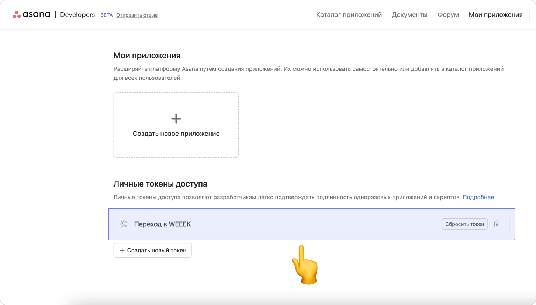Click the pointing hand emoji
Screen dimensions: 536x305
pos(304,265)
